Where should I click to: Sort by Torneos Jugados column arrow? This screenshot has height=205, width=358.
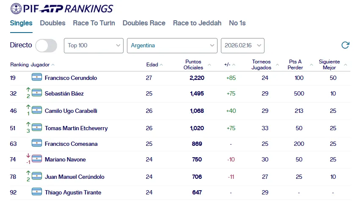[277, 65]
